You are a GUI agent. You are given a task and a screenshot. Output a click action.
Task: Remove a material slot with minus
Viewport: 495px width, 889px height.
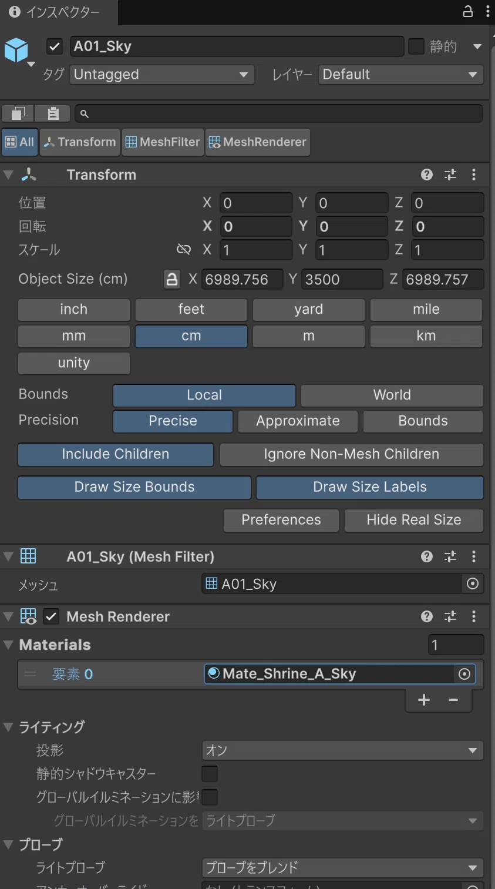pyautogui.click(x=453, y=700)
